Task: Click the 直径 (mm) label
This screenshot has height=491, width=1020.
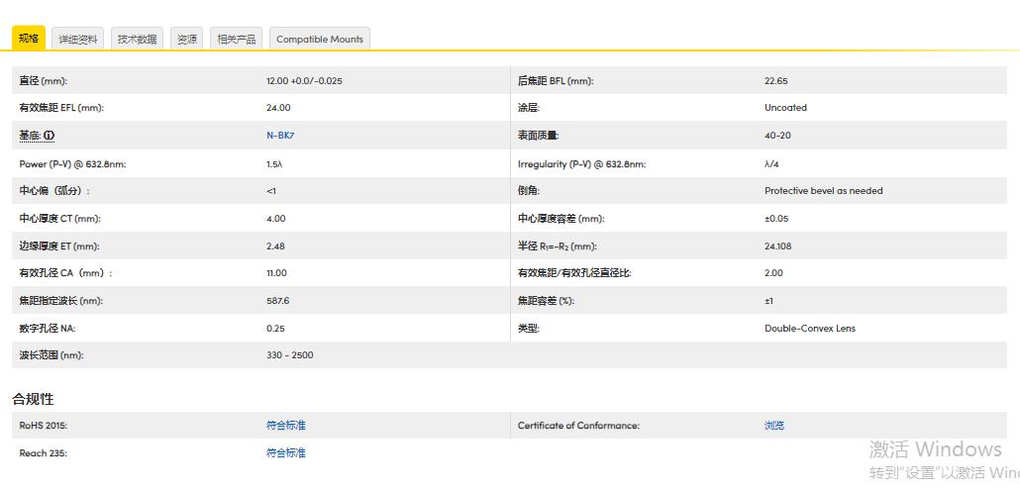Action: tap(44, 81)
